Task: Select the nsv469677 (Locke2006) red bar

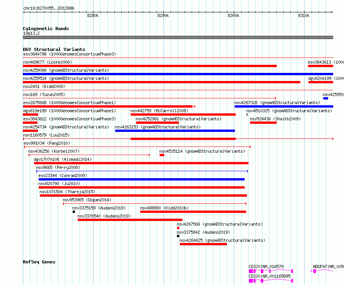Action: coord(150,66)
